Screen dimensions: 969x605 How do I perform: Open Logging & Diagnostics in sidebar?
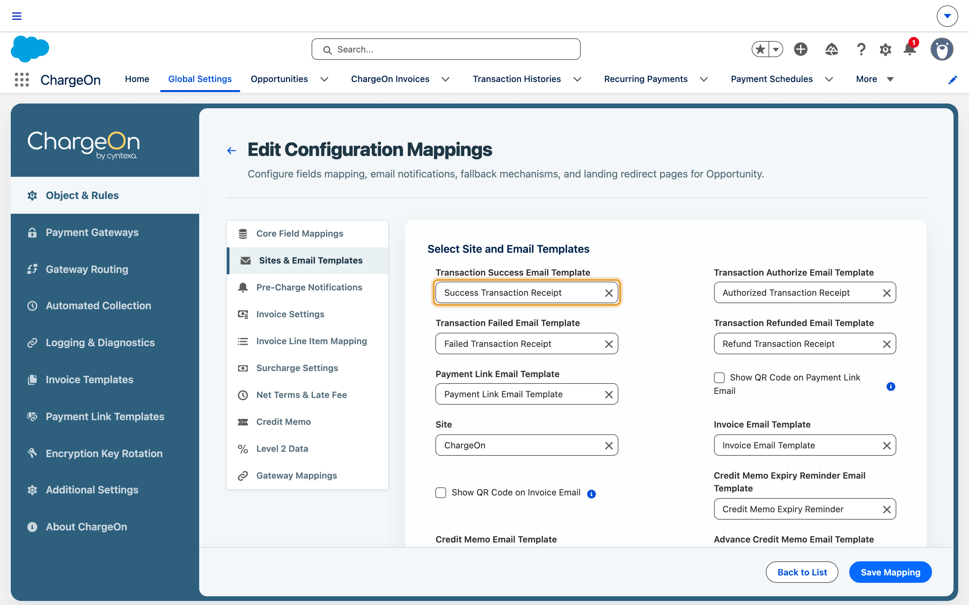[105, 342]
